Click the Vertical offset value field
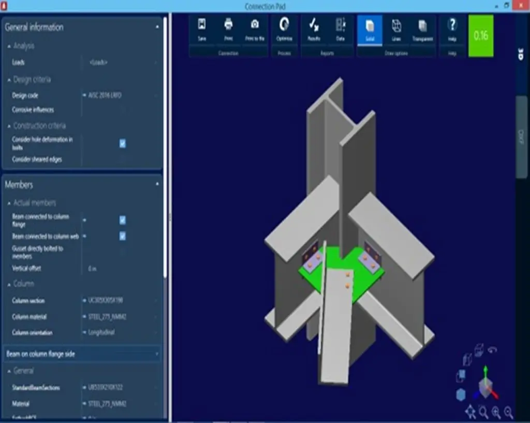530x423 pixels. click(120, 269)
